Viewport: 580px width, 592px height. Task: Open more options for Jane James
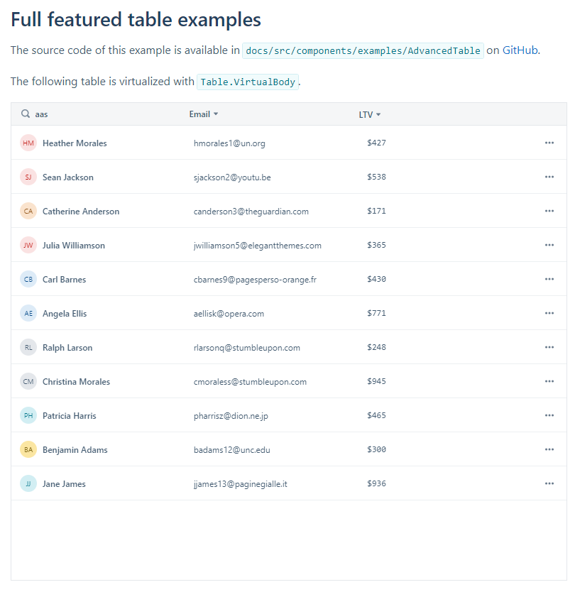tap(549, 483)
